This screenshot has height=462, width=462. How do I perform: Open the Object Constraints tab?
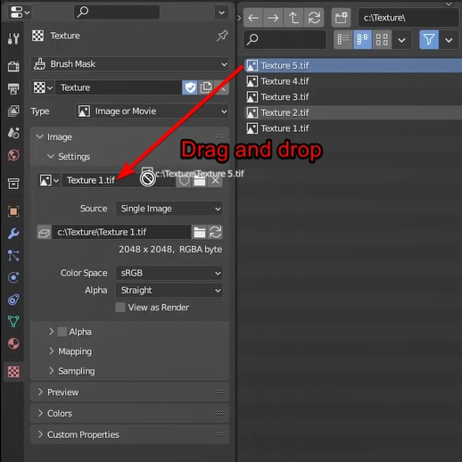tap(13, 300)
